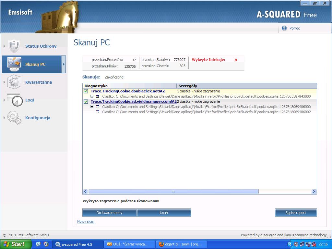Click the shield icon beside Status Ochrony
Image resolution: width=332 pixels, height=249 pixels.
[14, 46]
